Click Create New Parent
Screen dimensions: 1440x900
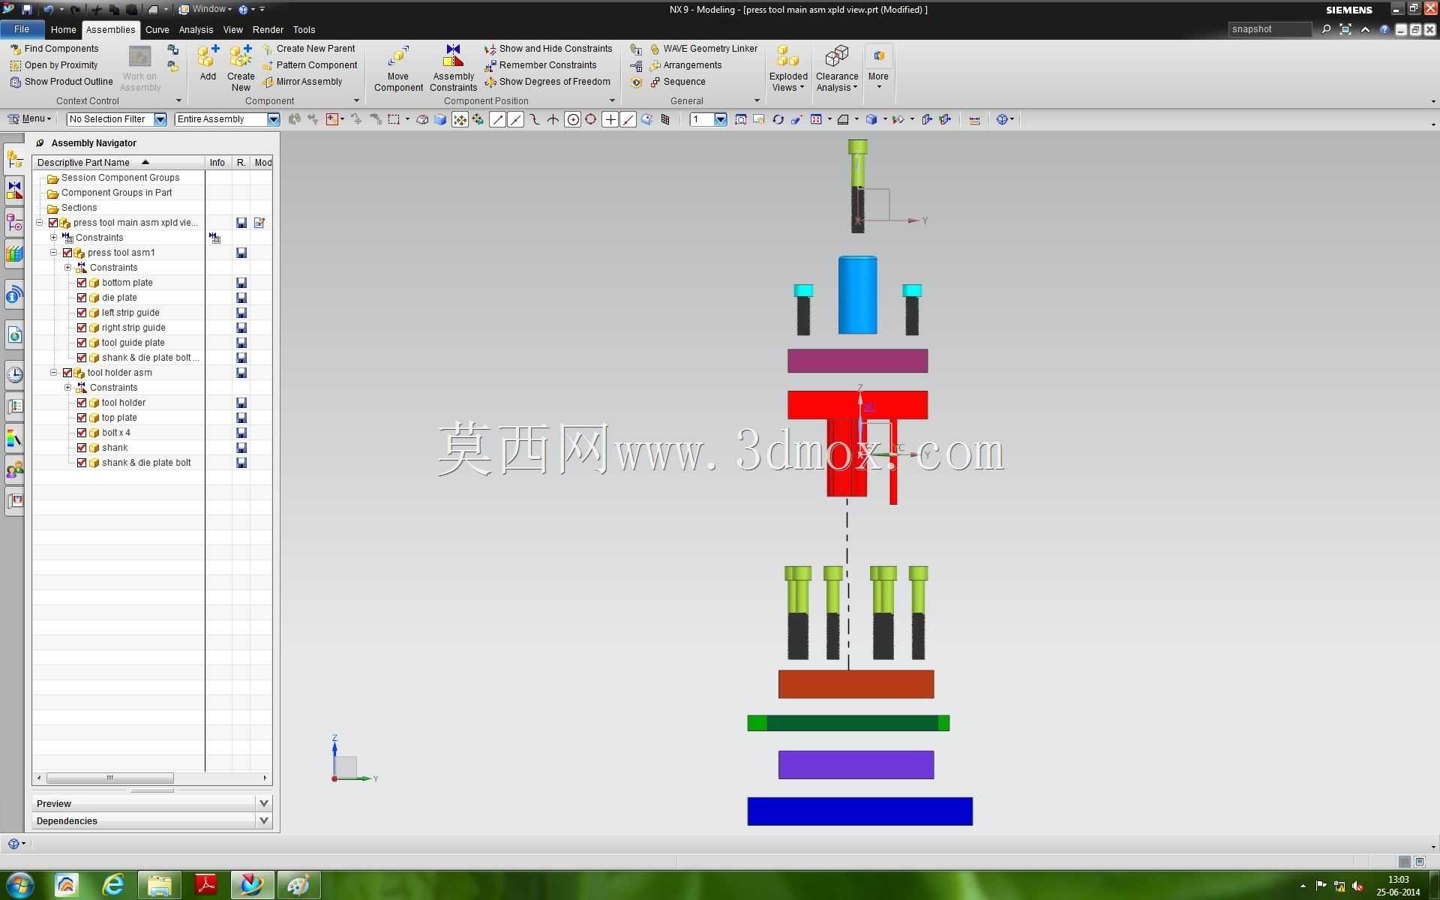(308, 49)
